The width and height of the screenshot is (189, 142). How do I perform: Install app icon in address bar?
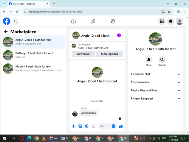coord(163,12)
